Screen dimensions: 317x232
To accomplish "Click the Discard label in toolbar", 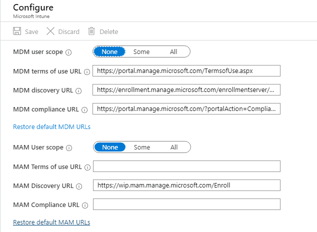I will pyautogui.click(x=68, y=31).
